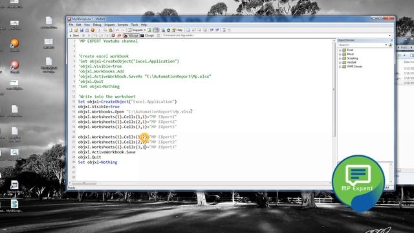
Task: Click the Save floppy disk icon
Action: coord(82,30)
